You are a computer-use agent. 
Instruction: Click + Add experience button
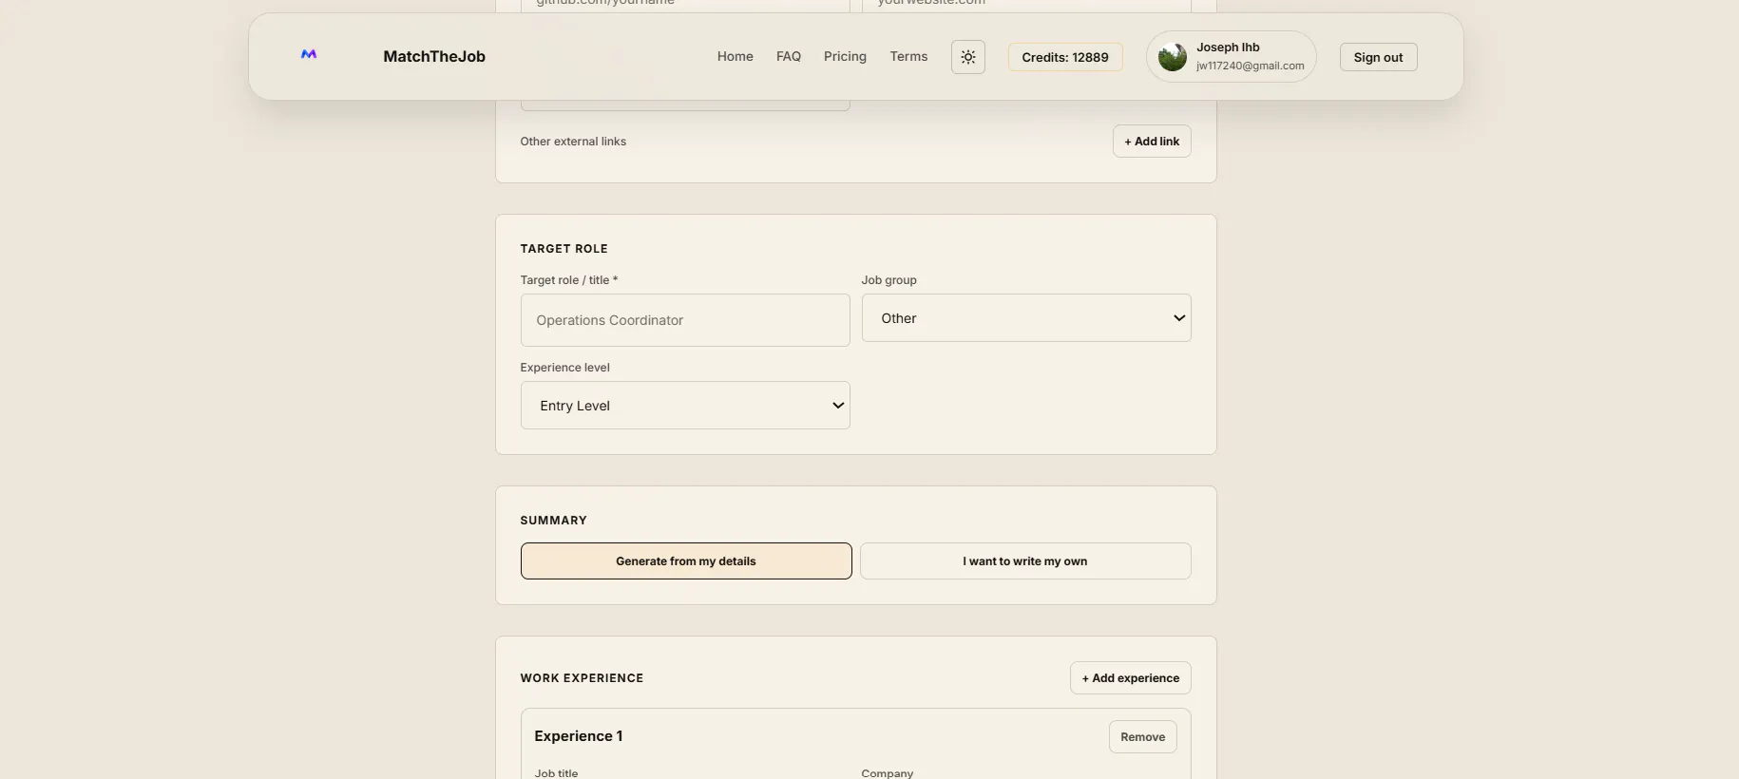coord(1131,678)
